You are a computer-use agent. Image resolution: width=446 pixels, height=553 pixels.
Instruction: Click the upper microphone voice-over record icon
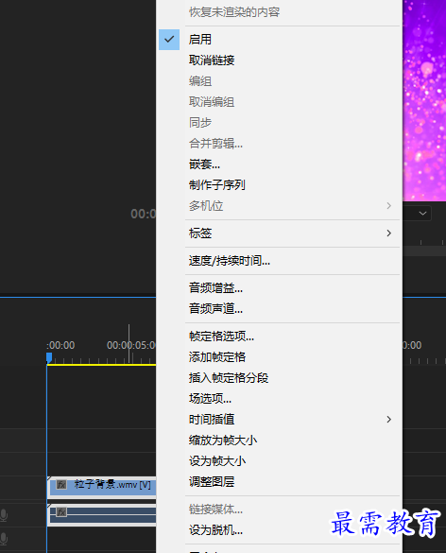4,515
